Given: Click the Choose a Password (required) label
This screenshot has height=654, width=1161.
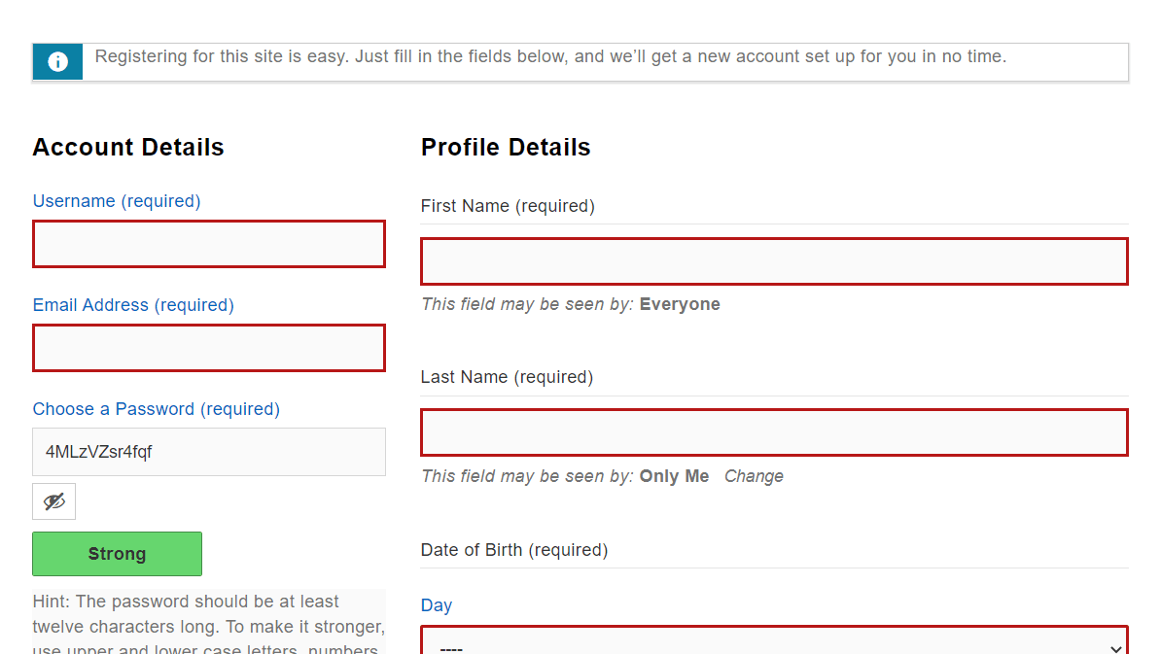Looking at the screenshot, I should click(x=156, y=409).
